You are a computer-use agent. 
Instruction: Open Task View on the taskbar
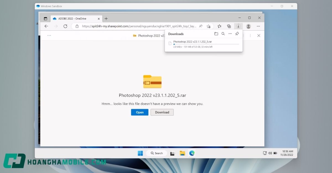(x=173, y=153)
